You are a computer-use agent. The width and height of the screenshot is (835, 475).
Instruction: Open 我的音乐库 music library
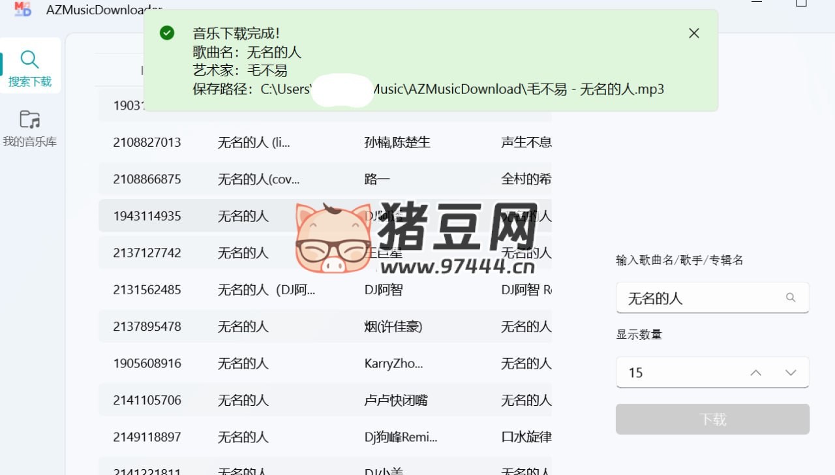point(30,128)
